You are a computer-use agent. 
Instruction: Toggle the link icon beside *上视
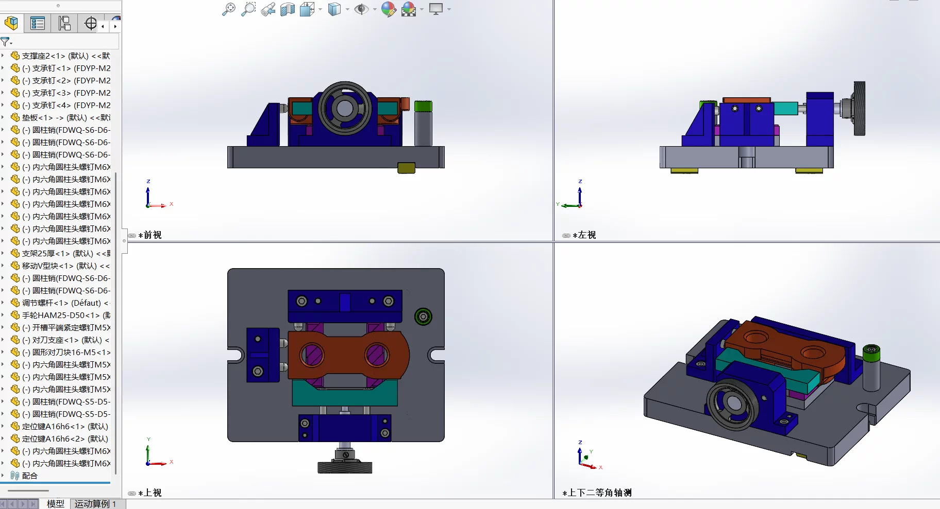[x=132, y=493]
